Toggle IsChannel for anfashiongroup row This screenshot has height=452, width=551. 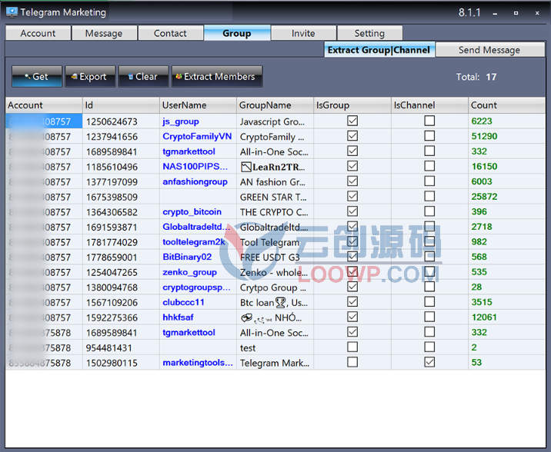[429, 181]
